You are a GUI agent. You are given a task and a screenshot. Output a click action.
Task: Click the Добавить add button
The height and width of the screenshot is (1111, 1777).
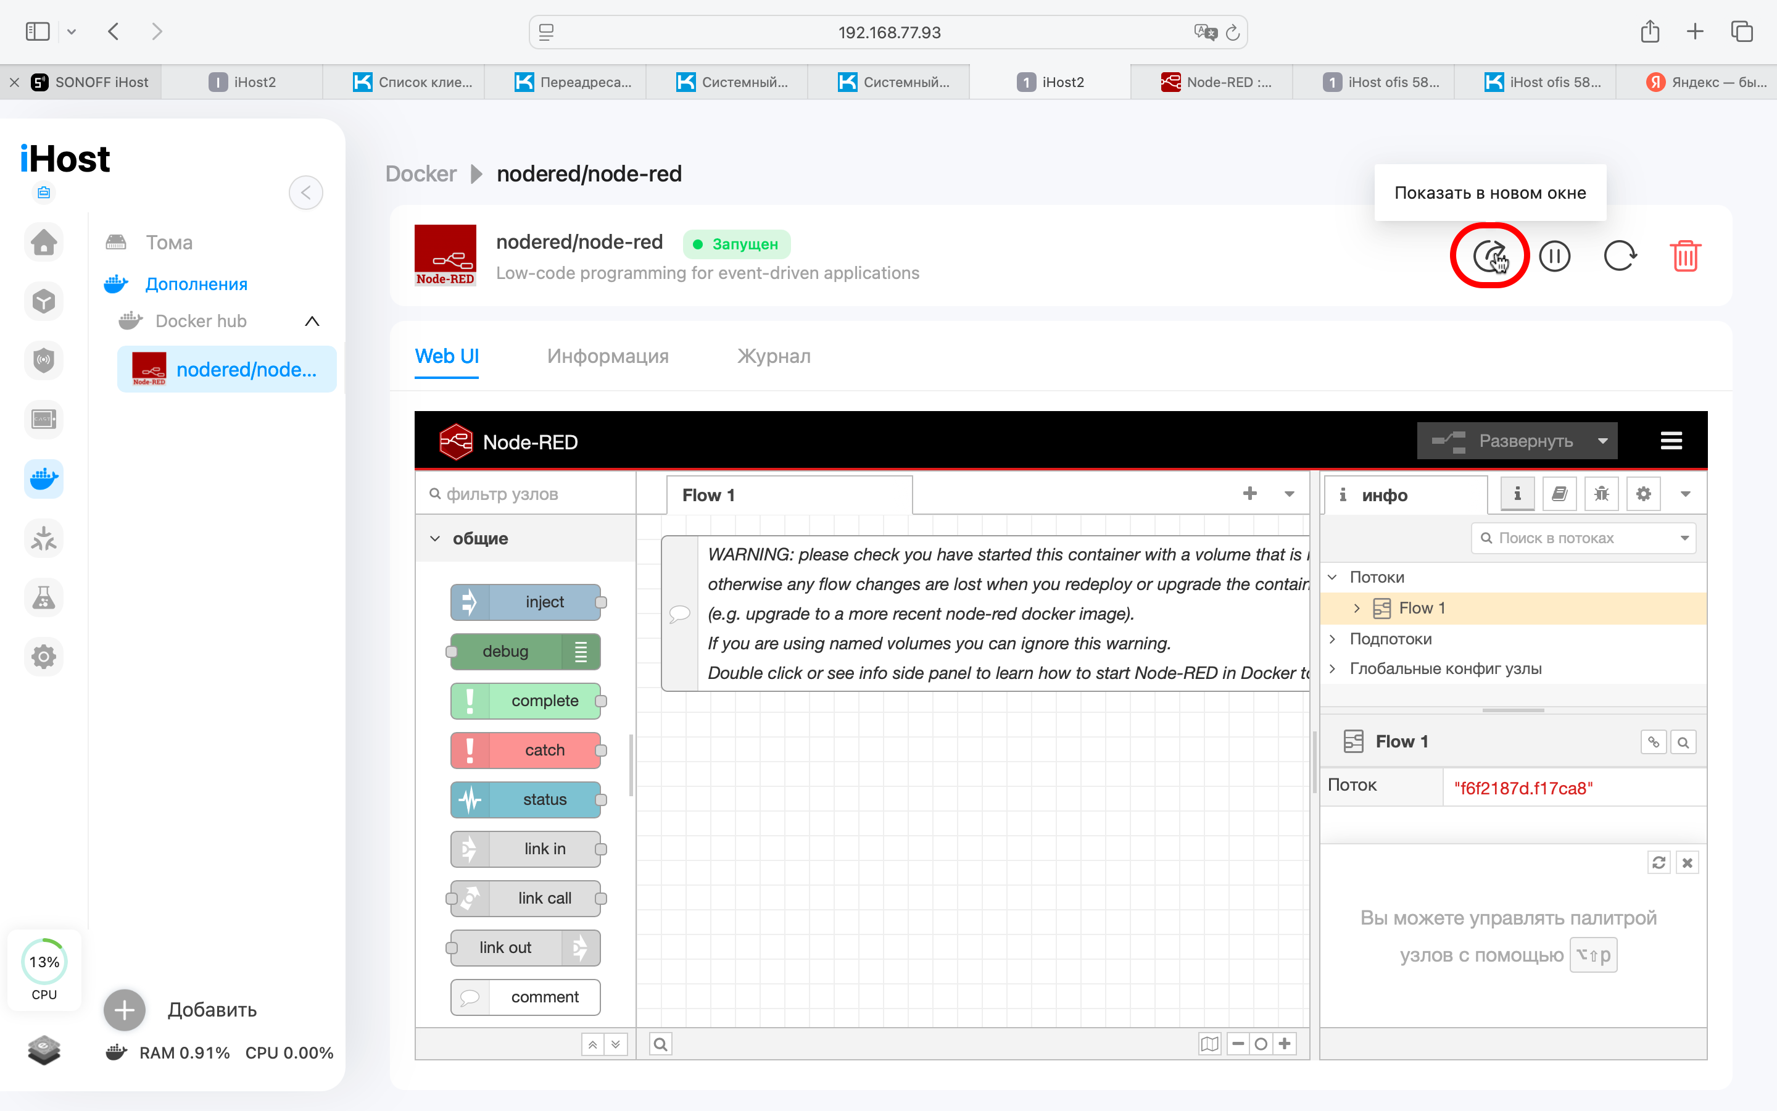pos(125,1010)
